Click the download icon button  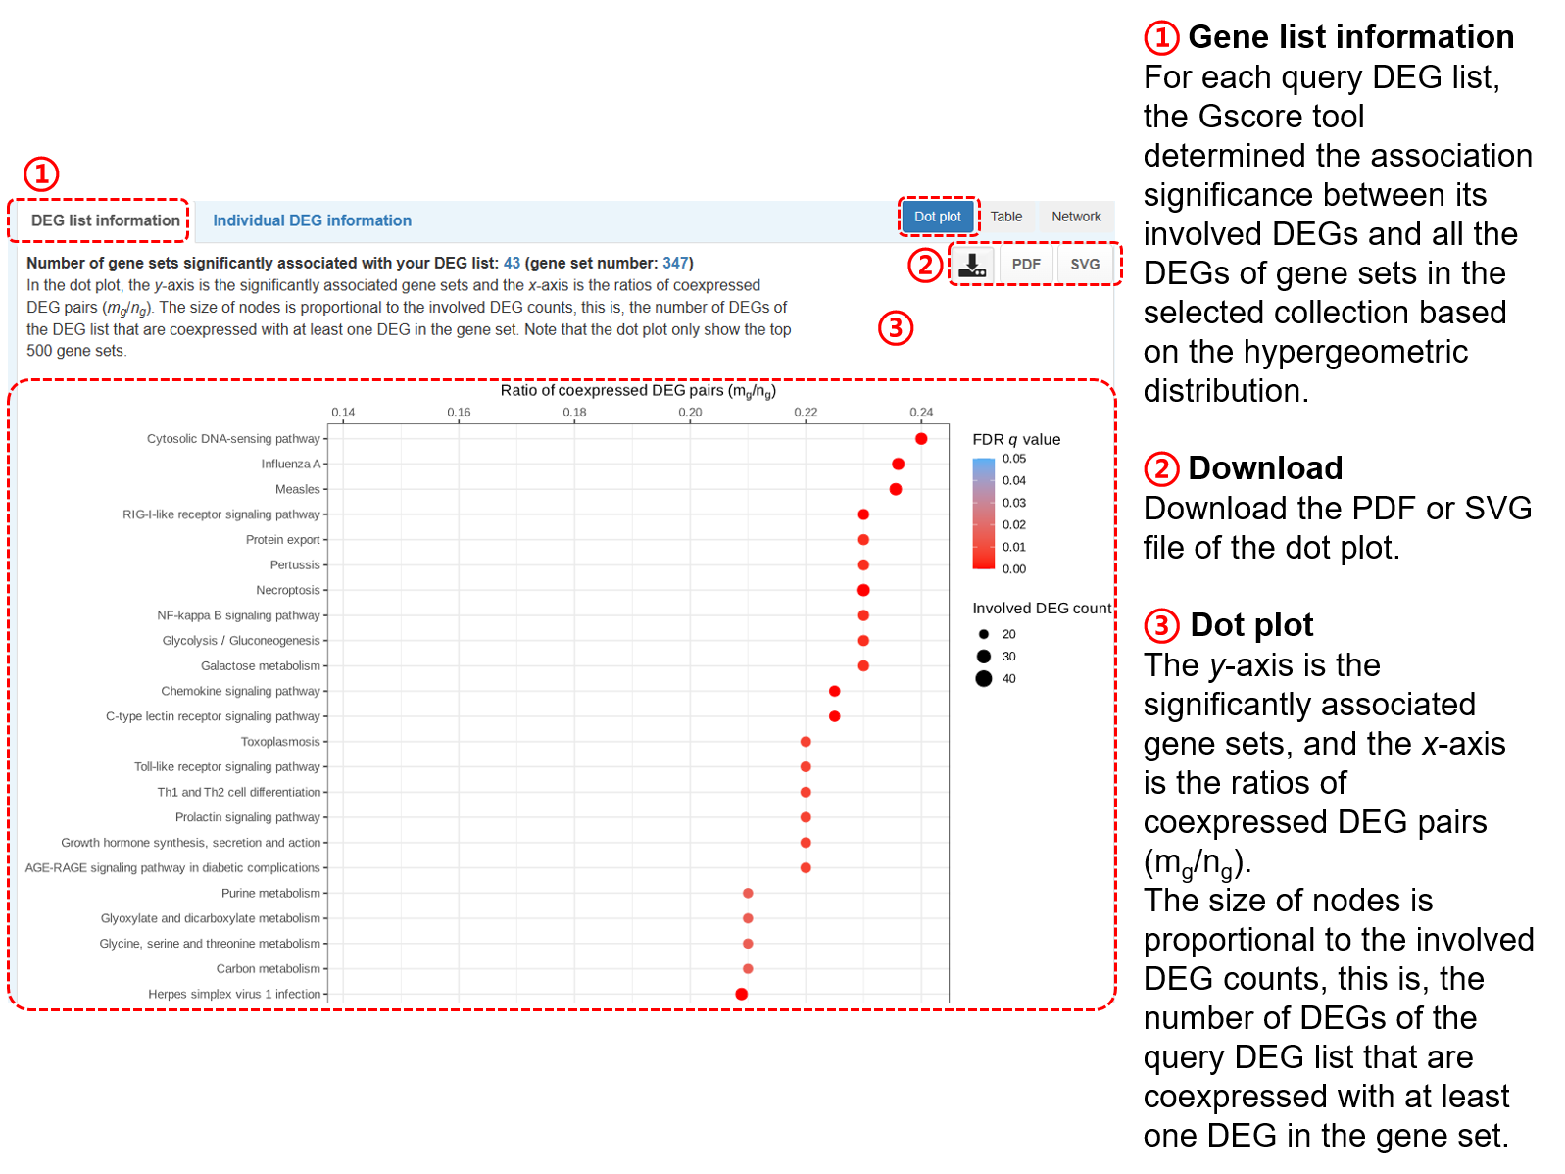tap(972, 265)
